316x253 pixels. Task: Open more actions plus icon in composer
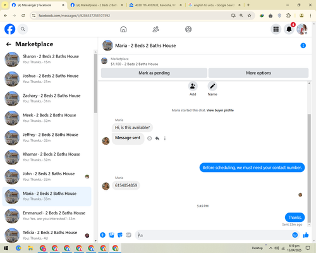pyautogui.click(x=102, y=235)
